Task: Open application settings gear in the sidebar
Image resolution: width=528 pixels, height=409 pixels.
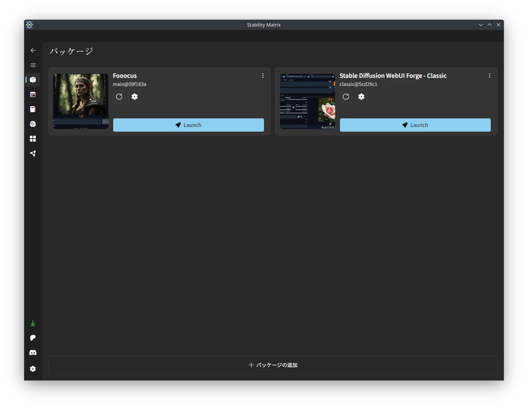Action: 33,369
